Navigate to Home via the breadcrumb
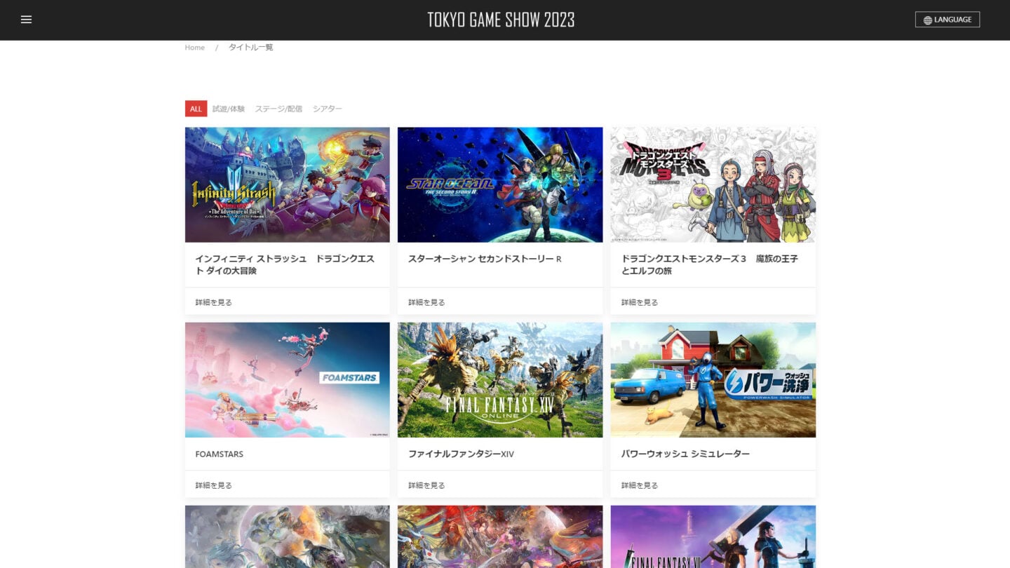This screenshot has width=1010, height=568. [194, 47]
